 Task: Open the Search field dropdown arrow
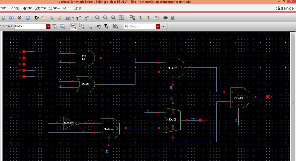coord(158,26)
